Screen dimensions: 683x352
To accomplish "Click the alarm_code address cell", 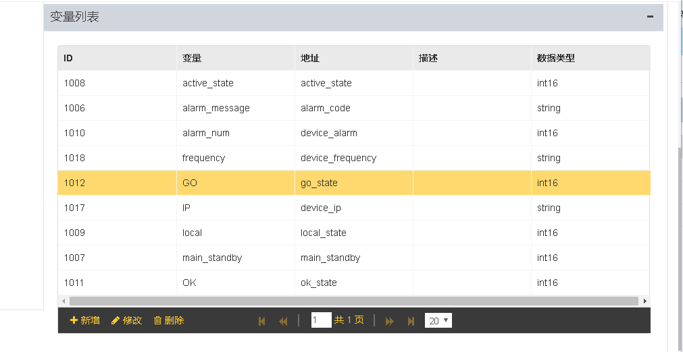I will (354, 108).
